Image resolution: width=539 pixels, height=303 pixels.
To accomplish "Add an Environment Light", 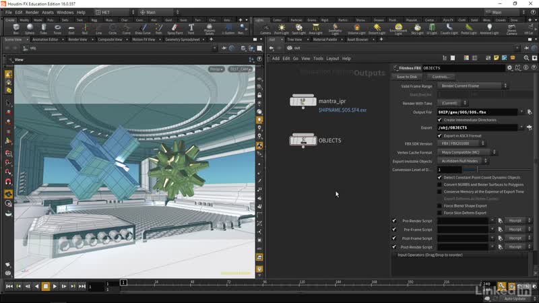I will [x=398, y=29].
